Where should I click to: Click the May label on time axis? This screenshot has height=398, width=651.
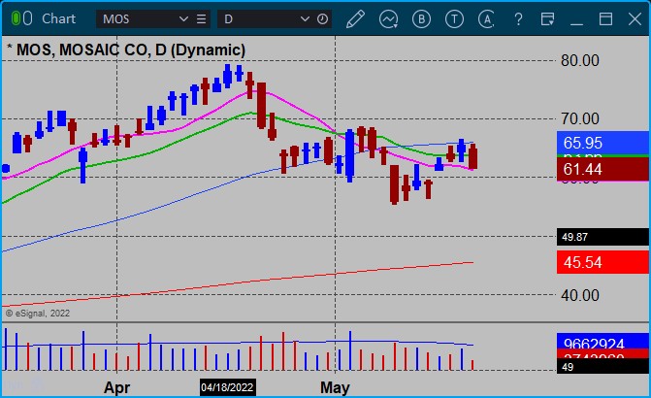[x=335, y=387]
